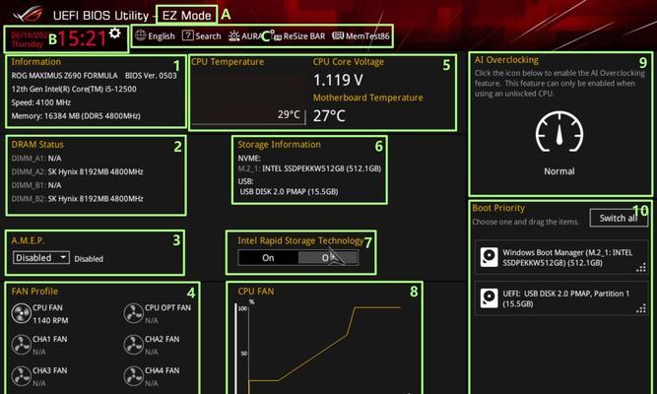Click the Memory: 16384 MB line
This screenshot has width=657, height=394.
coord(76,115)
